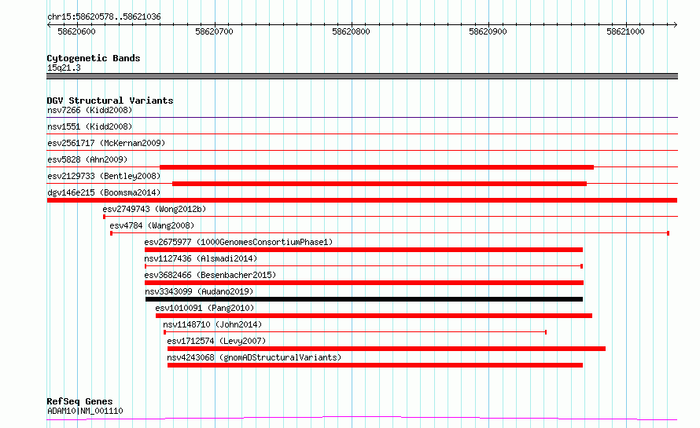Open esv2561717 (McKernan2009) variant entry
The height and width of the screenshot is (428, 700).
click(x=106, y=143)
